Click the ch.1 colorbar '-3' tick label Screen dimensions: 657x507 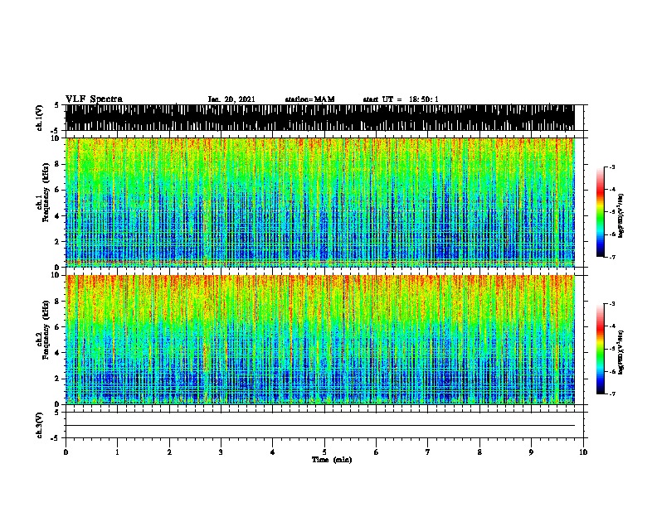[612, 167]
